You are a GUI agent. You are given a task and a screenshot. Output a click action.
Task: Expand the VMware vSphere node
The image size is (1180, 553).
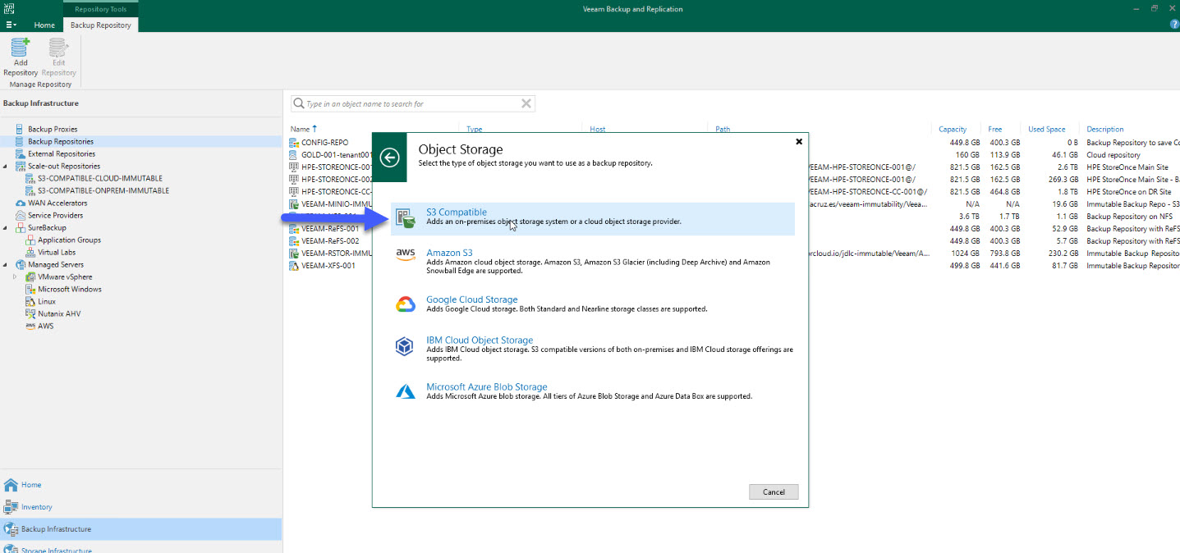[16, 276]
